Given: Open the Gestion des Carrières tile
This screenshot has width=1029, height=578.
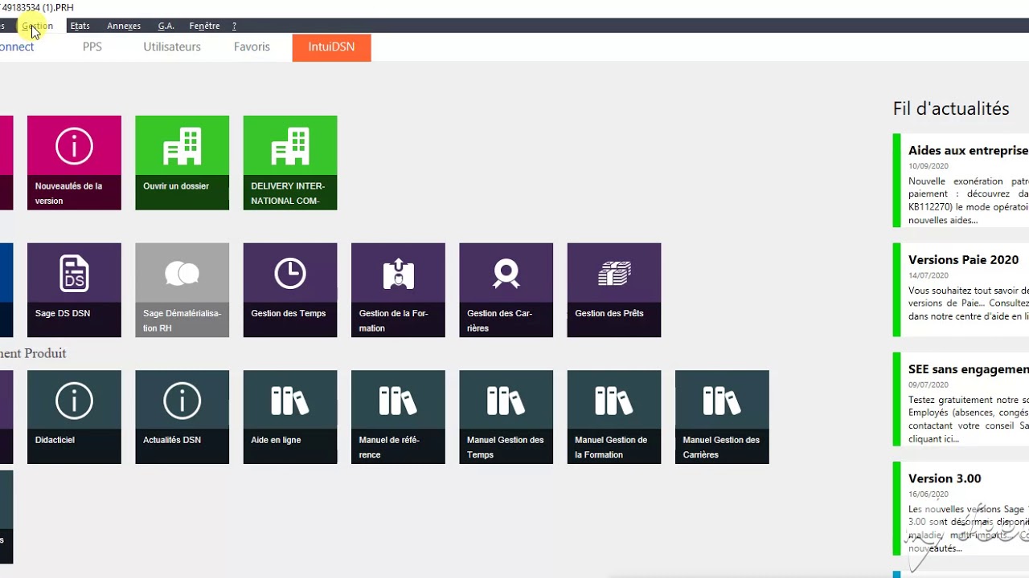Looking at the screenshot, I should coord(506,290).
